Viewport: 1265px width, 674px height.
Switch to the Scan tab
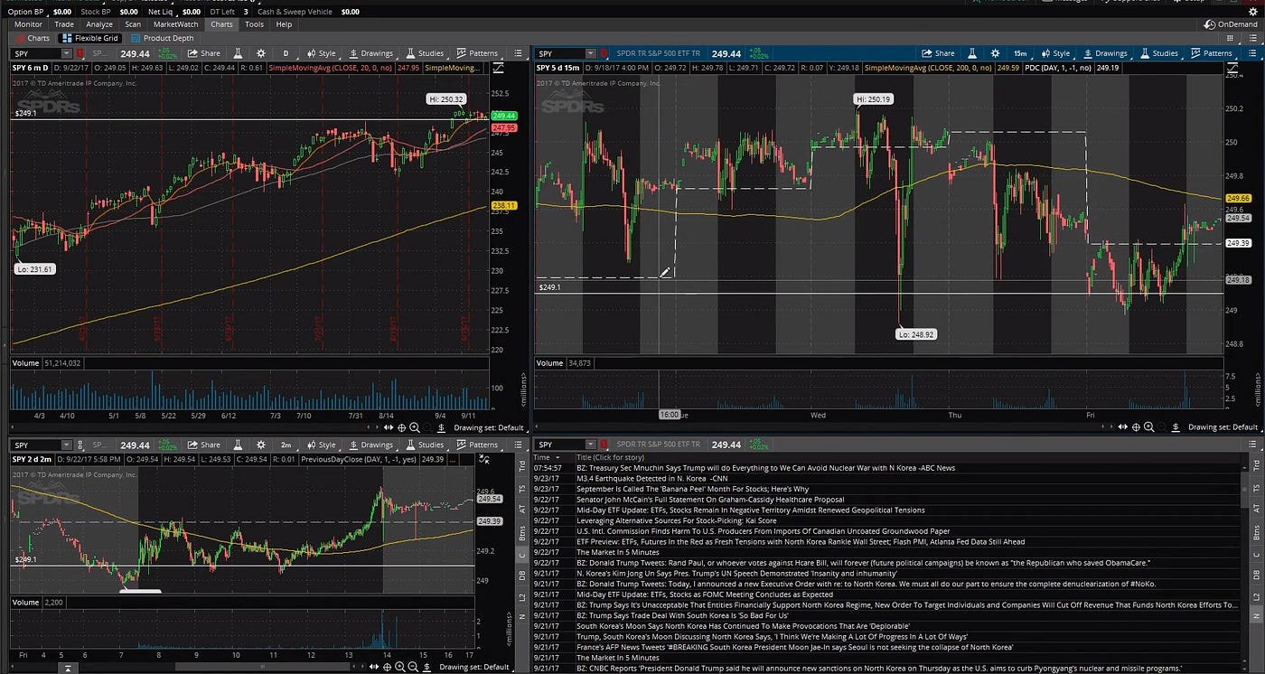pos(133,24)
